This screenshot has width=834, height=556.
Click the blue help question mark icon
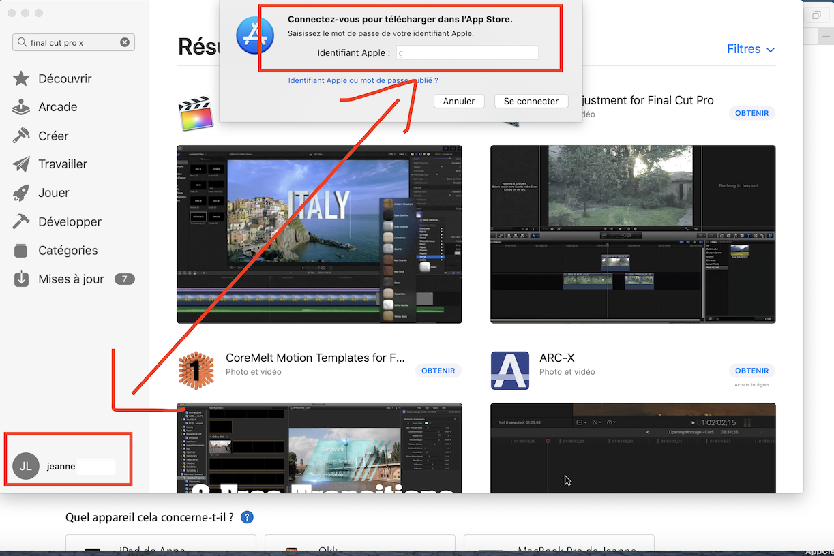coord(247,517)
